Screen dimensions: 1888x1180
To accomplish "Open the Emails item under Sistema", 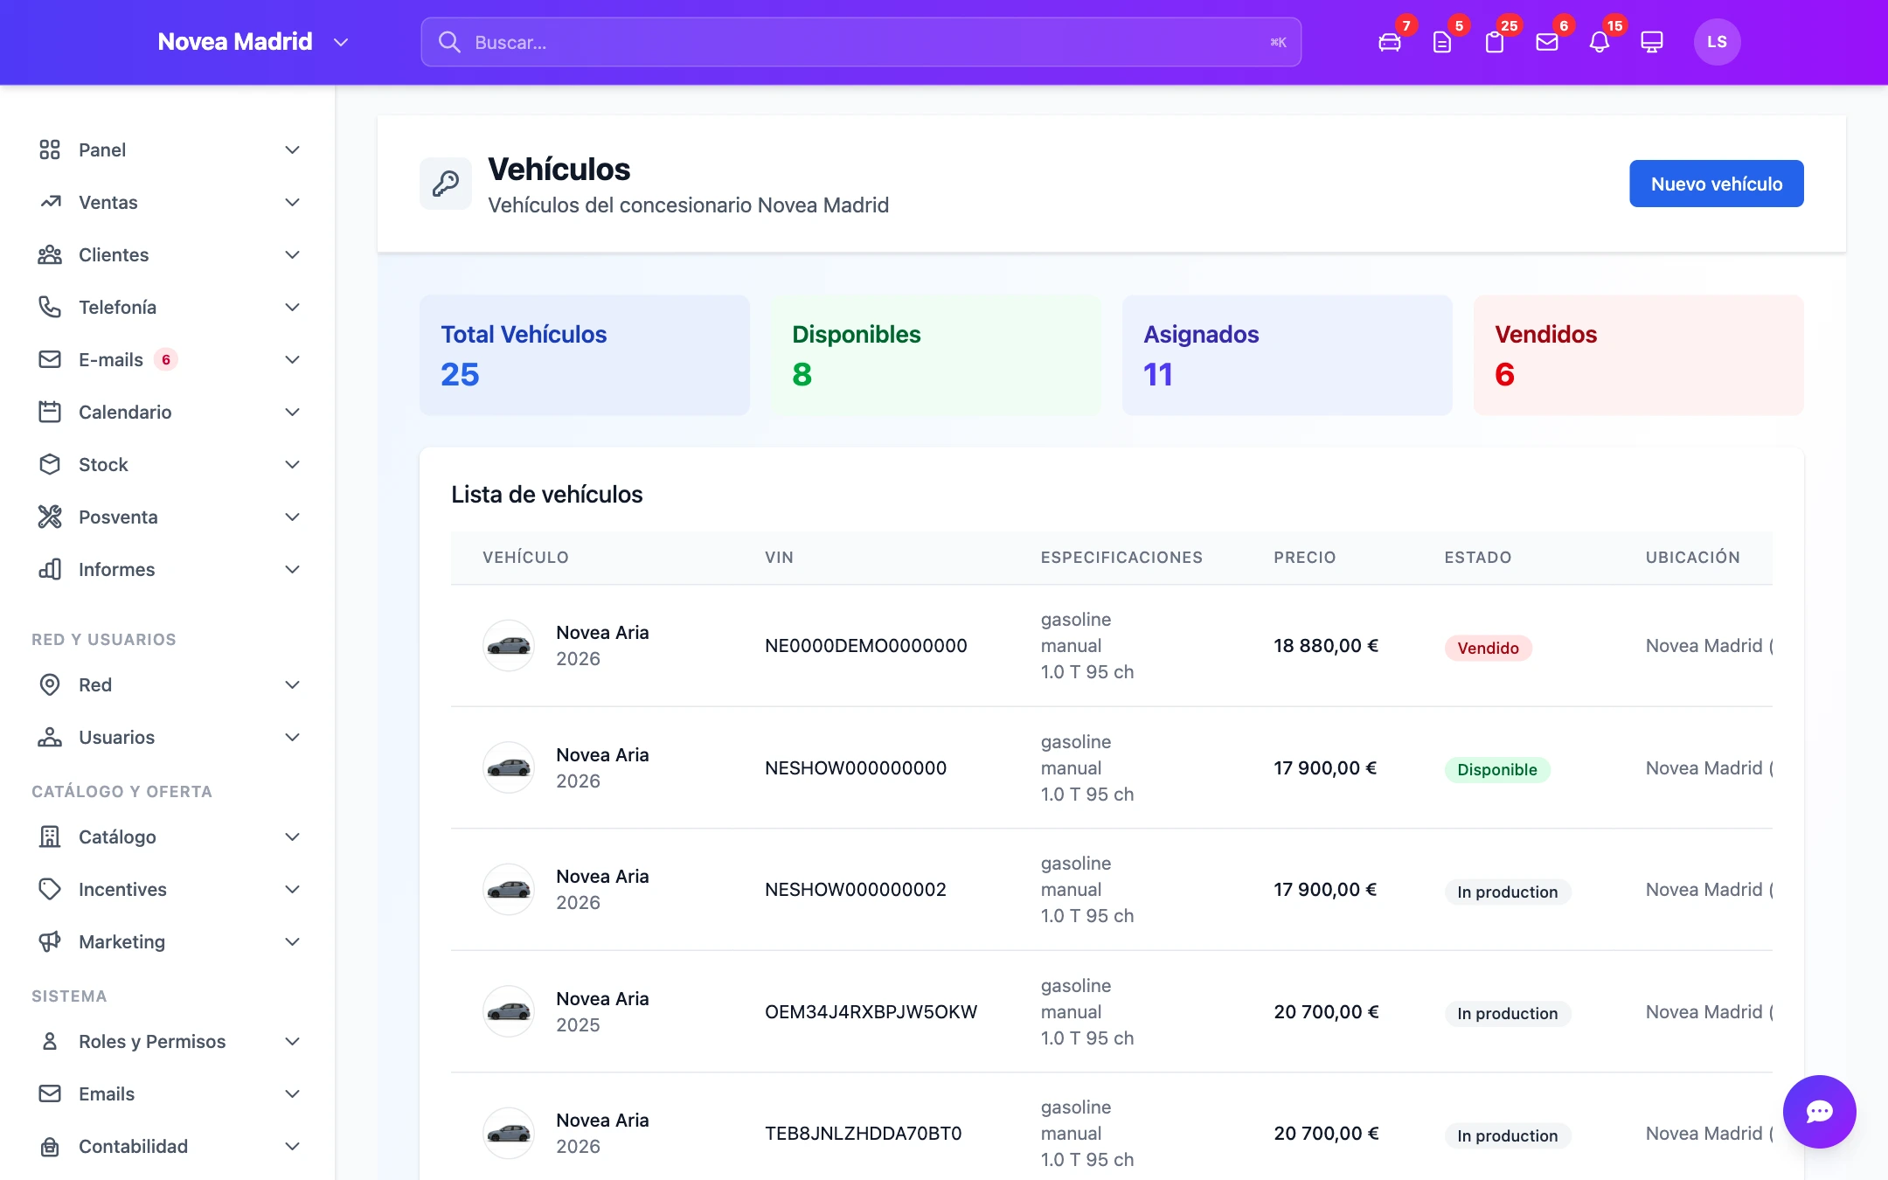I will click(170, 1093).
